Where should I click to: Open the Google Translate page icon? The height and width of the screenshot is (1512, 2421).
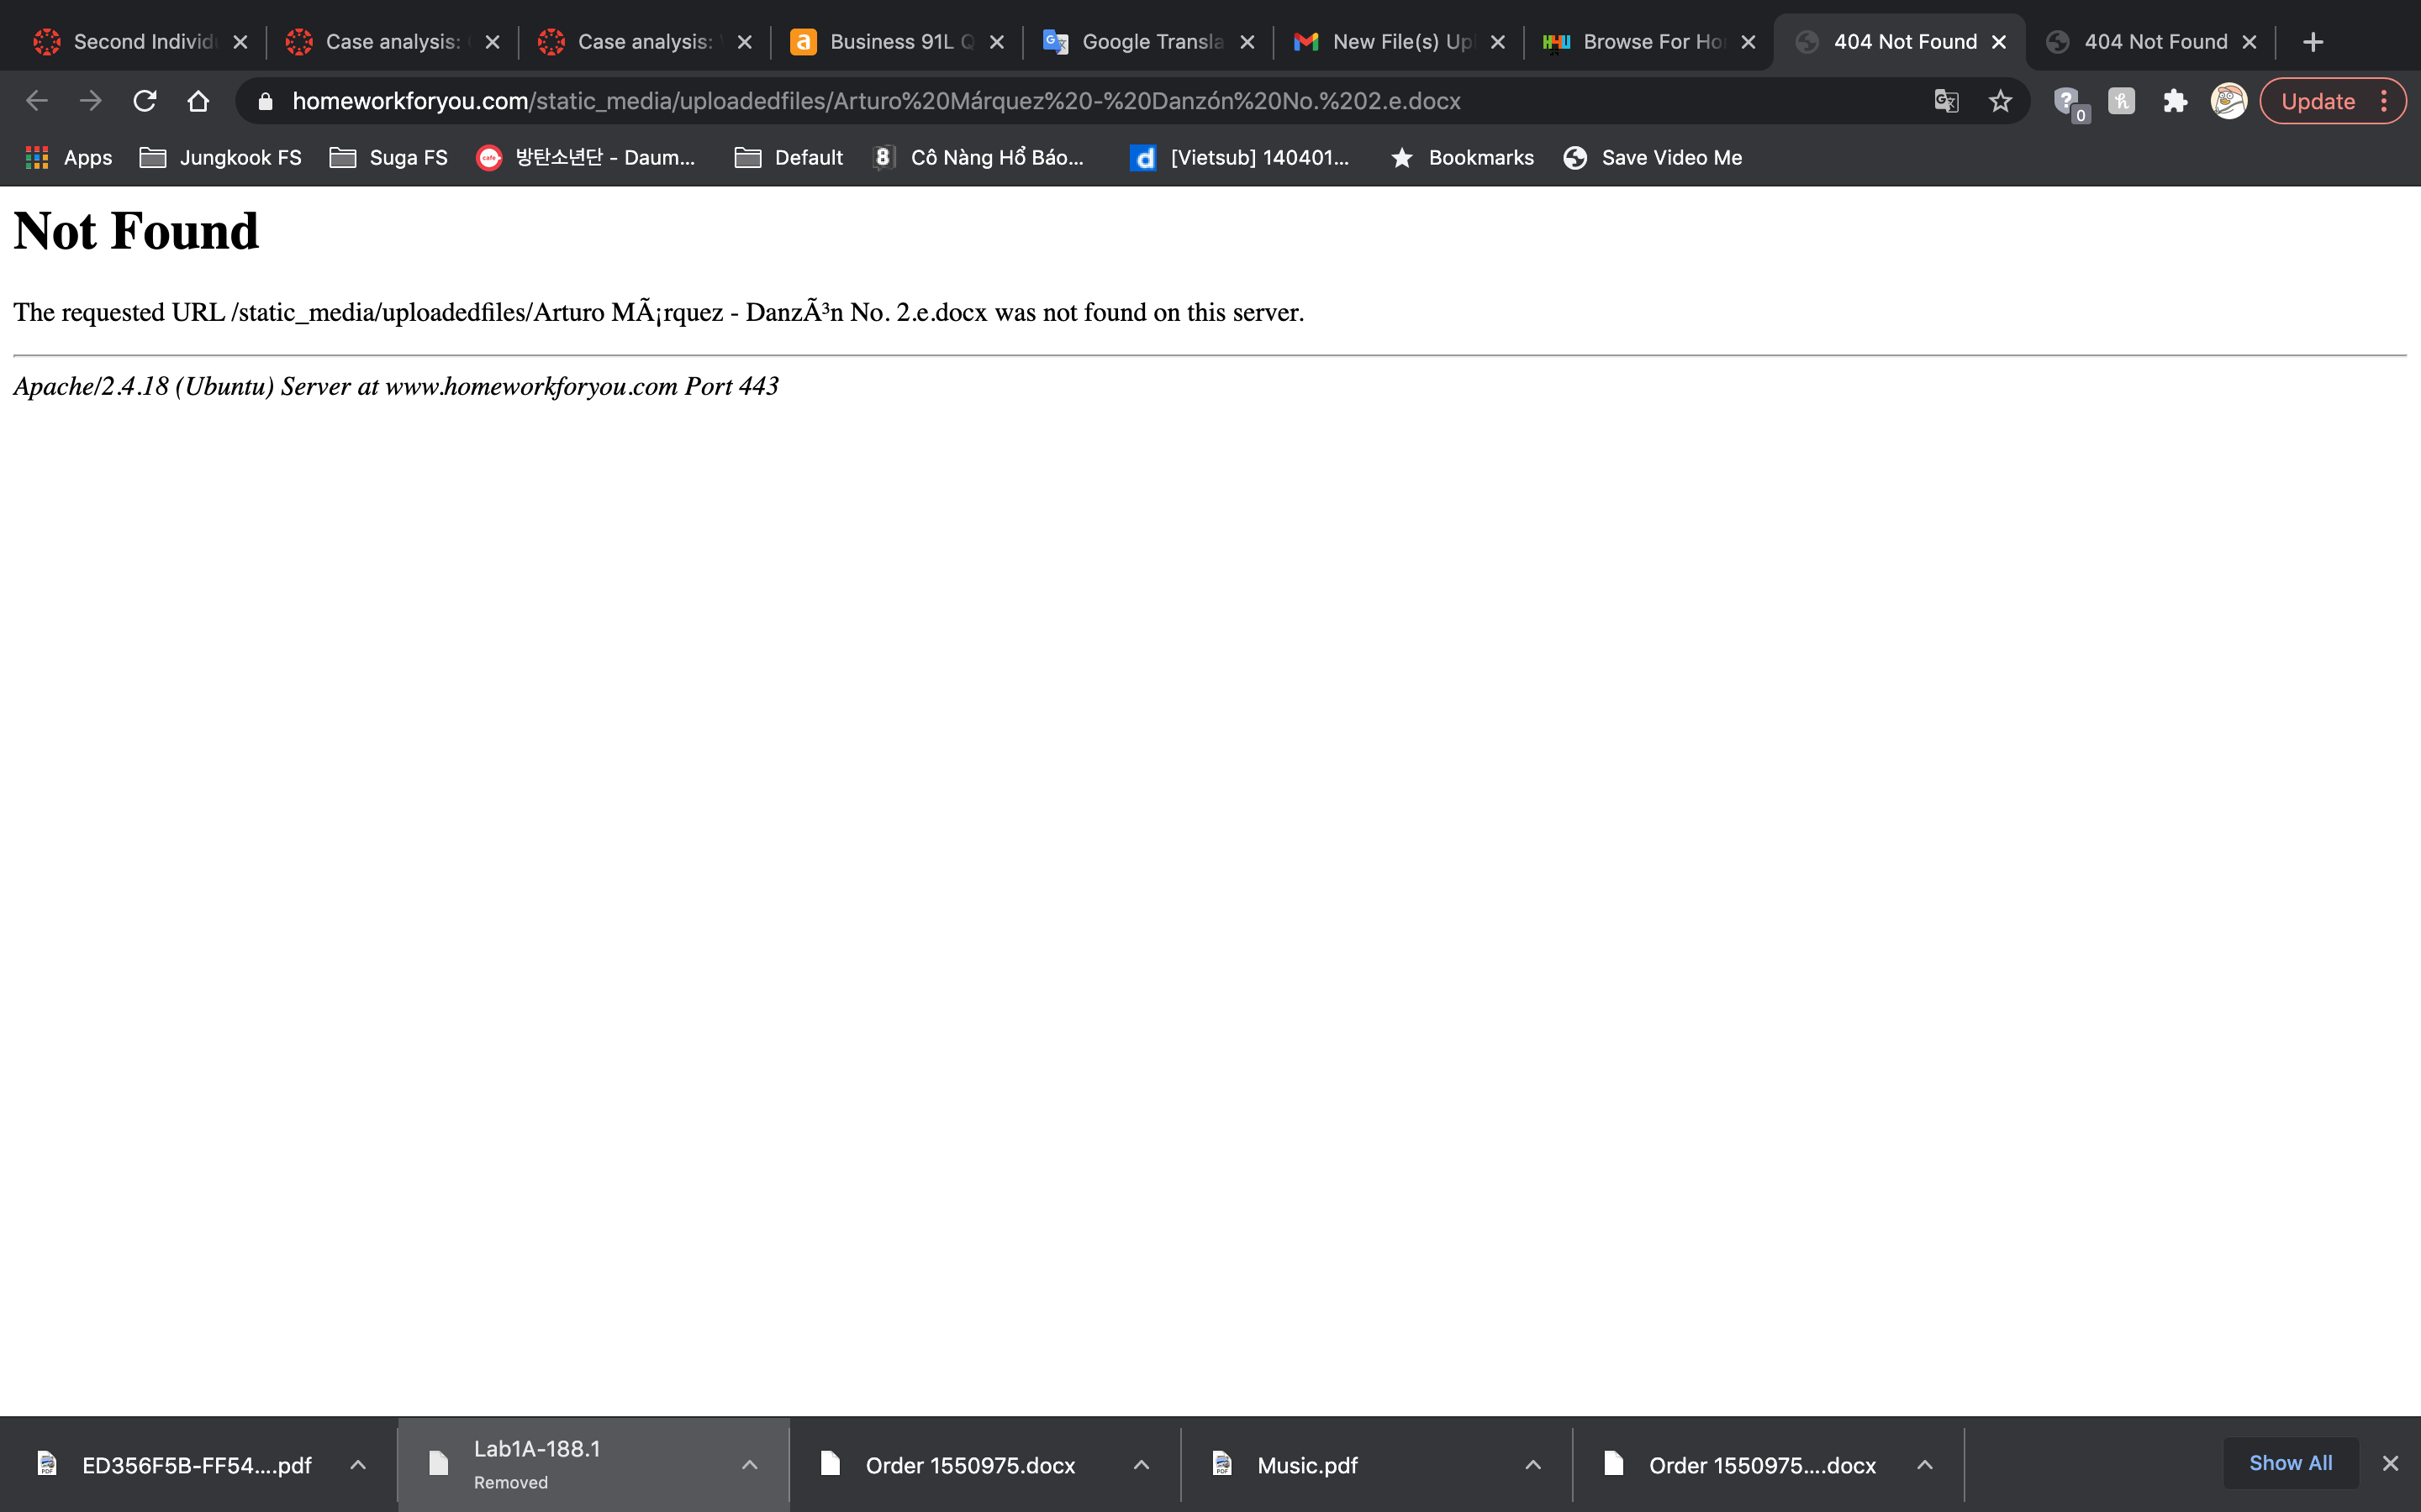tap(1946, 101)
